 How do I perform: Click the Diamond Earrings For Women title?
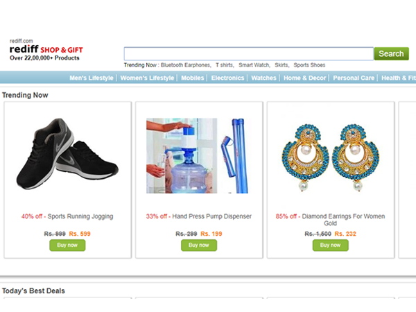click(x=343, y=220)
